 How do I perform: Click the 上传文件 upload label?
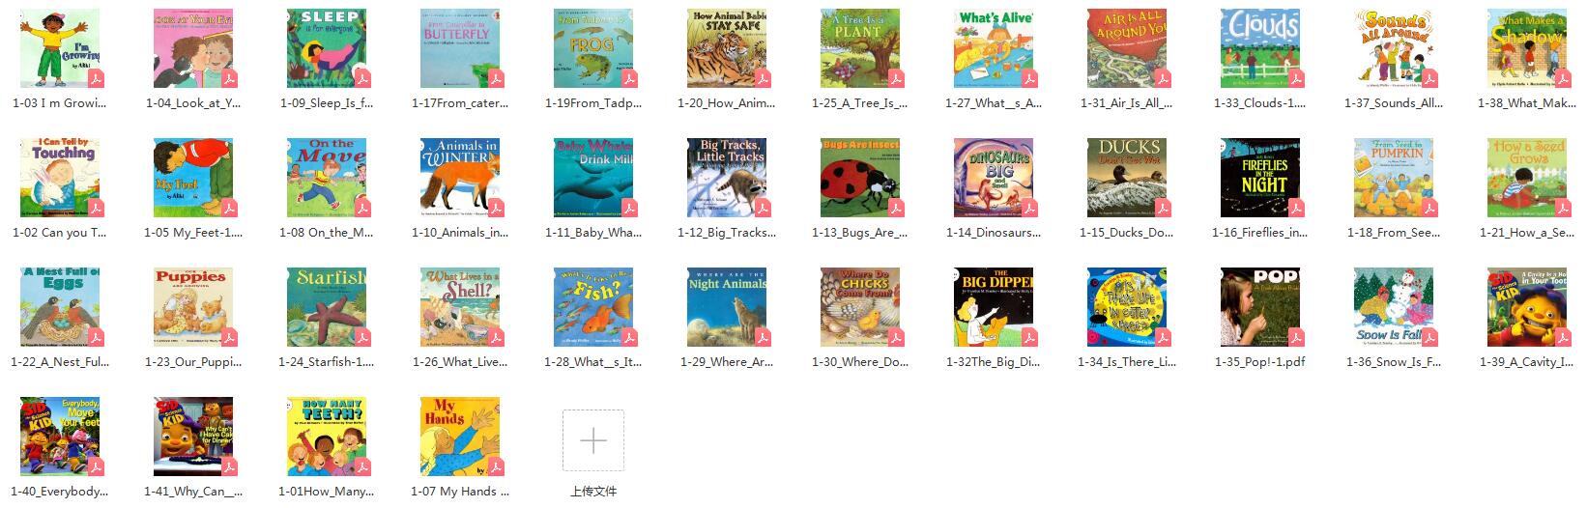point(593,492)
